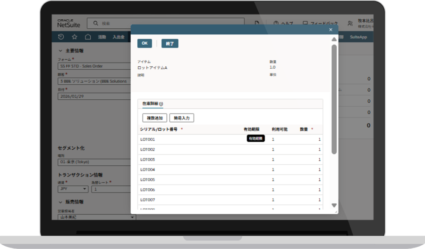This screenshot has width=425, height=249.
Task: Click the ORACLE NetSuite logo
Action: 68,24
